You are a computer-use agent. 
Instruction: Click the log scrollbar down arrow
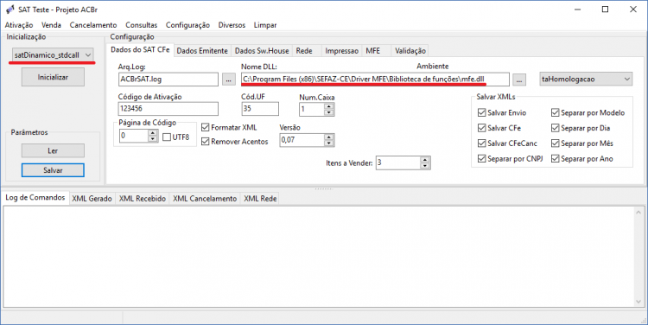click(x=638, y=303)
